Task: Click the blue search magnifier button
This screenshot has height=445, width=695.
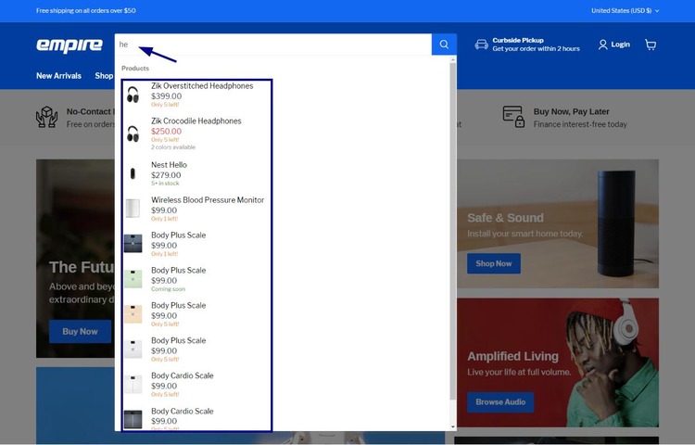Action: (x=444, y=44)
